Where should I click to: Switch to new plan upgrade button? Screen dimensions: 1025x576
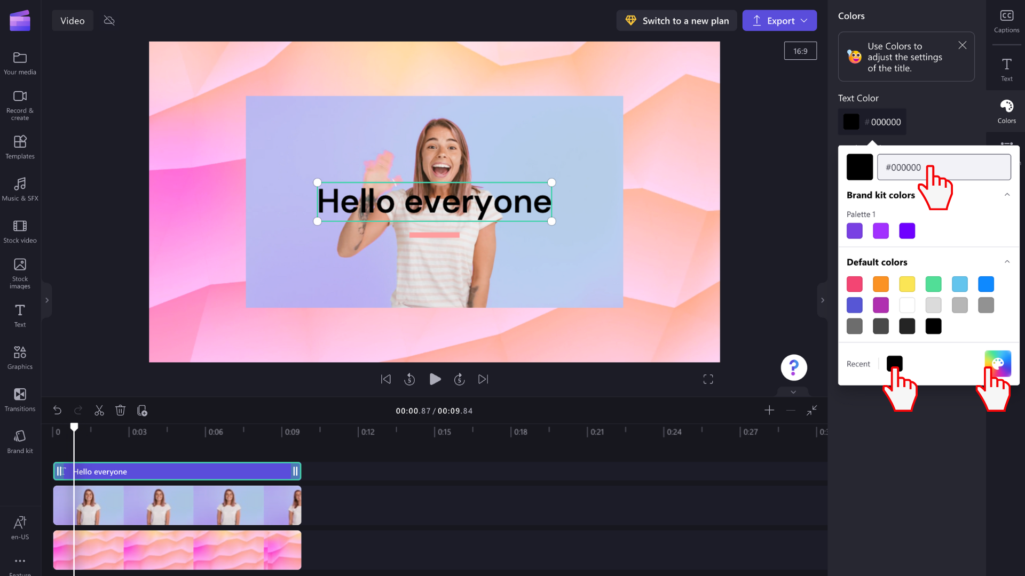[x=677, y=20]
